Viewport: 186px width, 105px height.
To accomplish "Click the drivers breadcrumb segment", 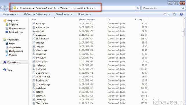I will pos(90,8).
